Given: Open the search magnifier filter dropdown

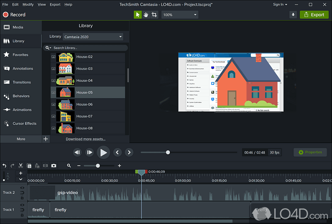Looking at the screenshot, I should coord(48,48).
